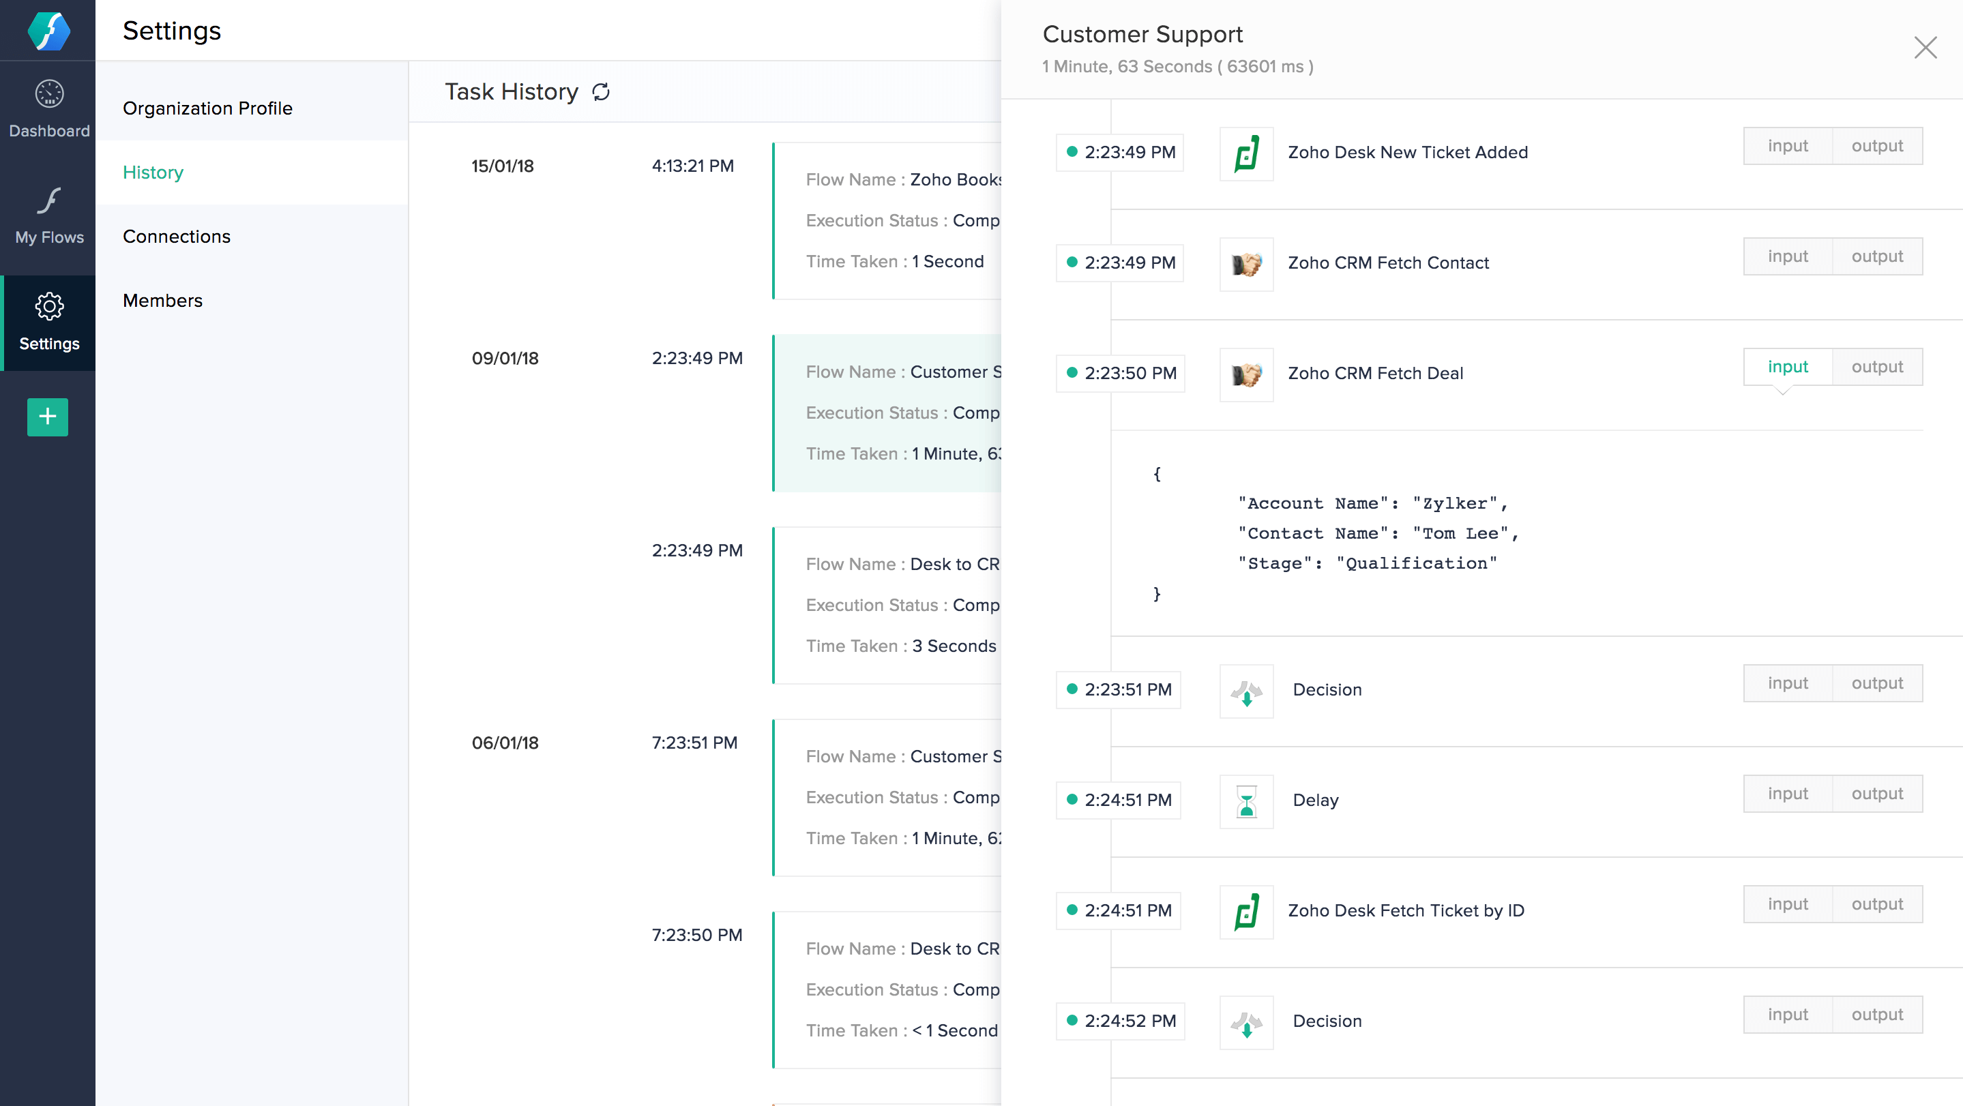Toggle input view for Zoho Desk New Ticket Added
Image resolution: width=1963 pixels, height=1106 pixels.
tap(1787, 145)
